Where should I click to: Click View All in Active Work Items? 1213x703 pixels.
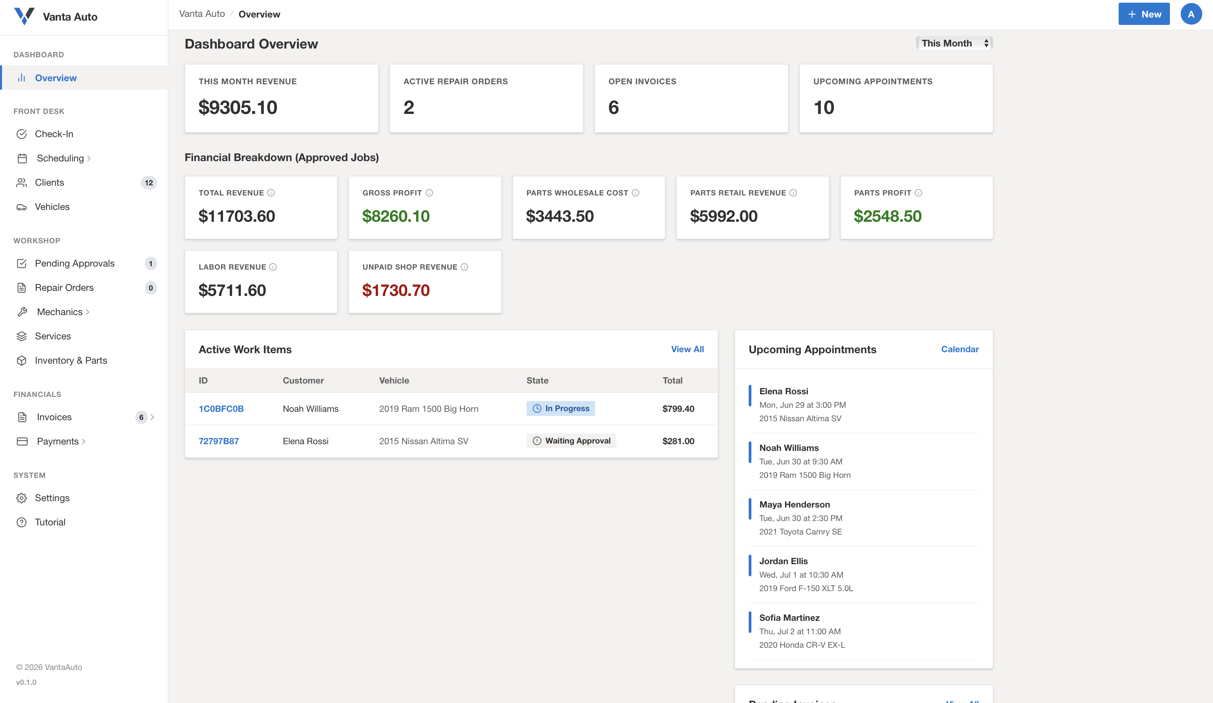[x=687, y=349]
